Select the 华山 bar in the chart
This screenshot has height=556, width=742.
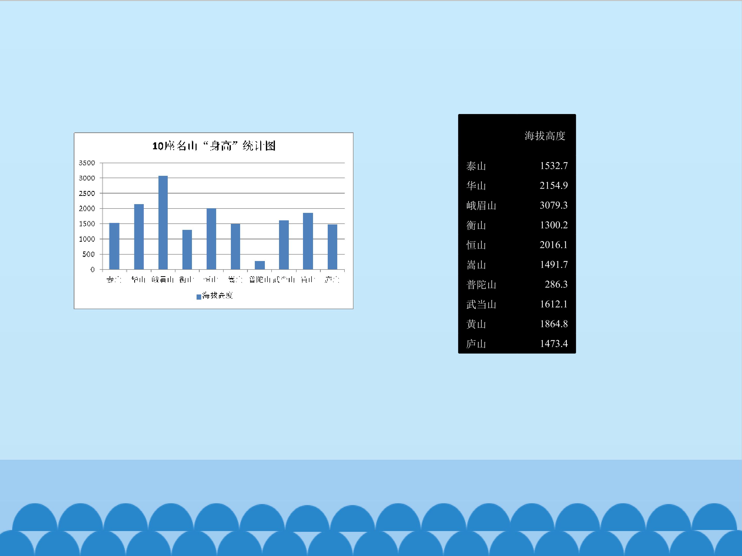click(x=139, y=237)
